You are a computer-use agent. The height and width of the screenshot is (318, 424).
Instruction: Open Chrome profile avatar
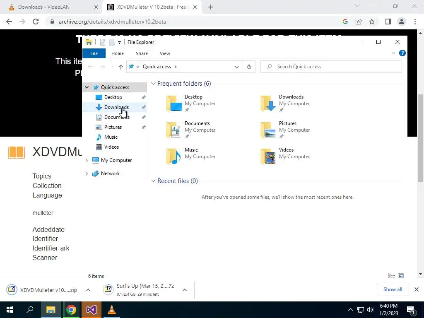click(x=402, y=22)
